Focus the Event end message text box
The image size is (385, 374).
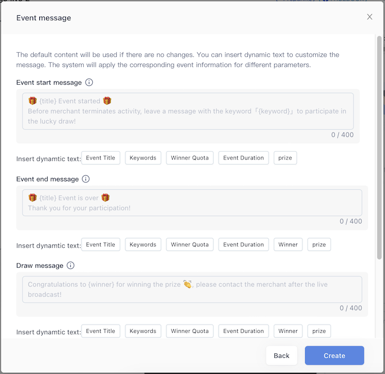tap(192, 203)
